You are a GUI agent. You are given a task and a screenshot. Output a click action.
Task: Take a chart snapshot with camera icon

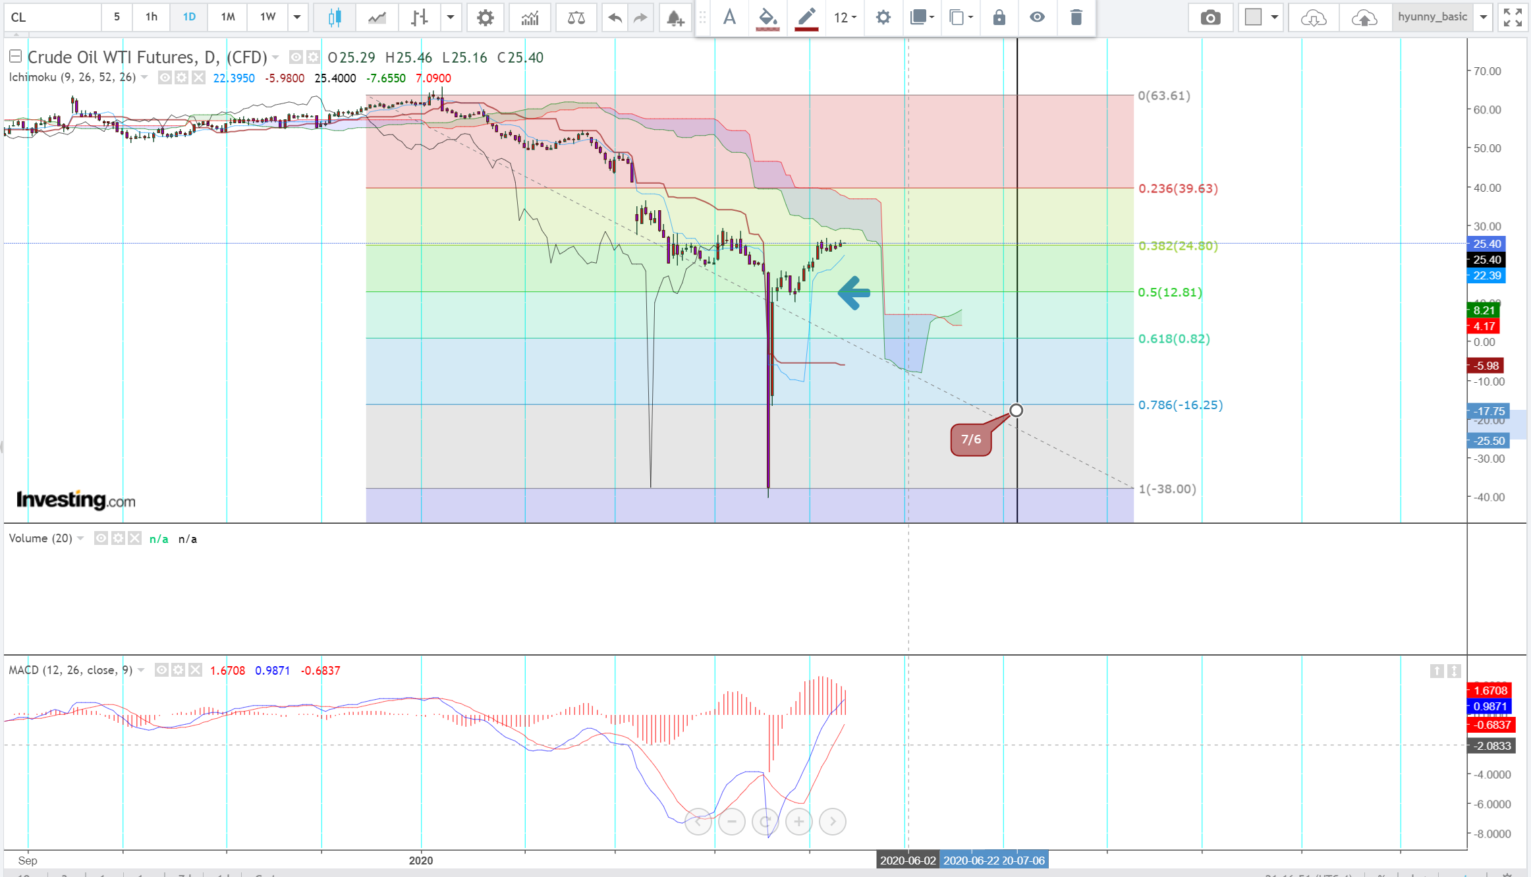click(x=1210, y=18)
